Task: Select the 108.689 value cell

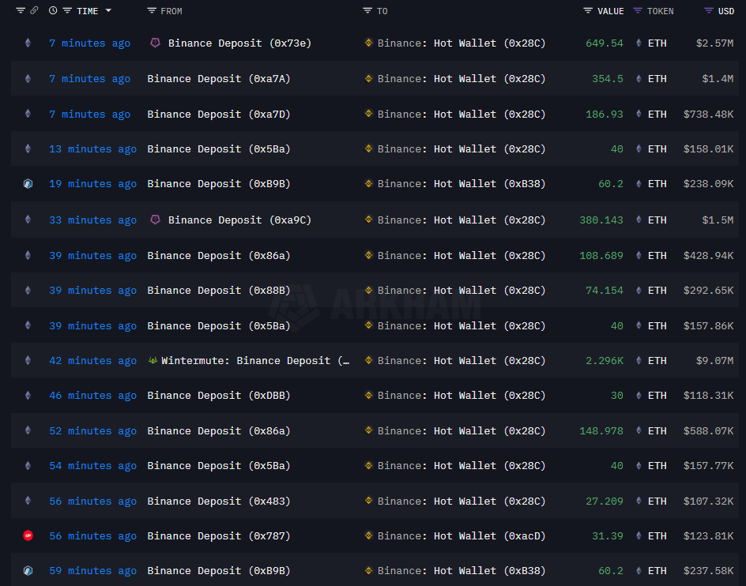Action: tap(601, 255)
